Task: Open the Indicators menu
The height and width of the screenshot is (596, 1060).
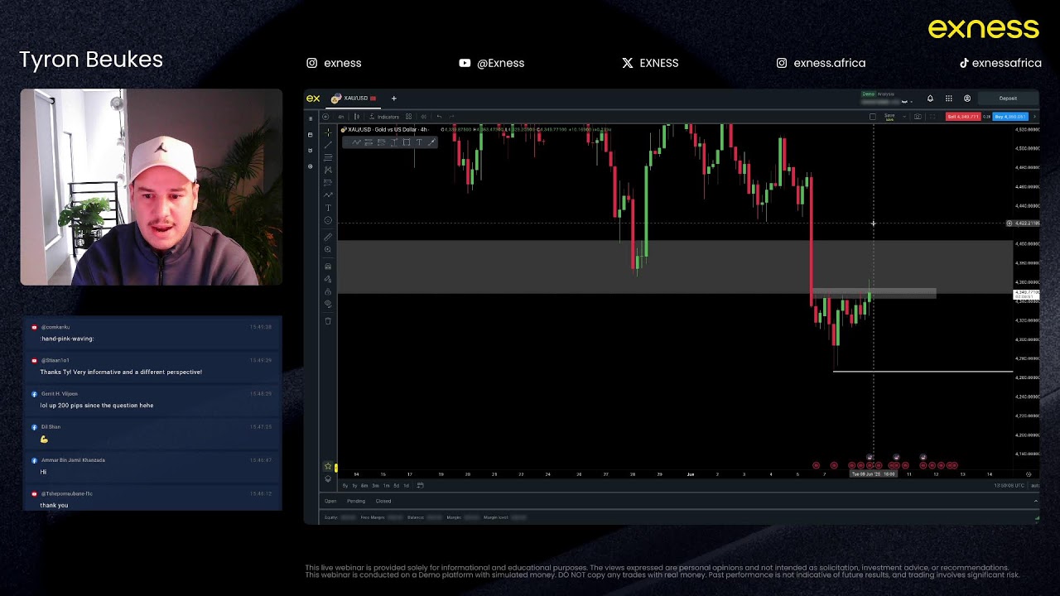Action: pos(383,117)
